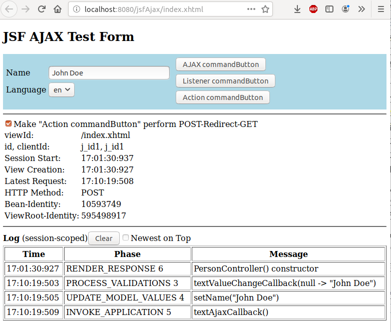
Task: Click into the Name text field
Action: [109, 73]
